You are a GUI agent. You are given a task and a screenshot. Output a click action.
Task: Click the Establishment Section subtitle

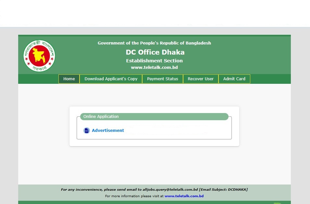154,61
